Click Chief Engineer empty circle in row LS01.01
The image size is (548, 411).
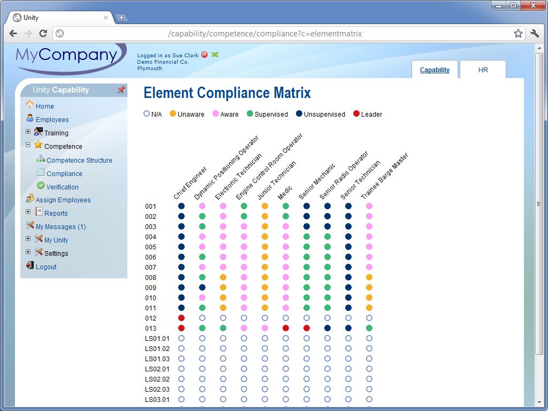coord(181,338)
